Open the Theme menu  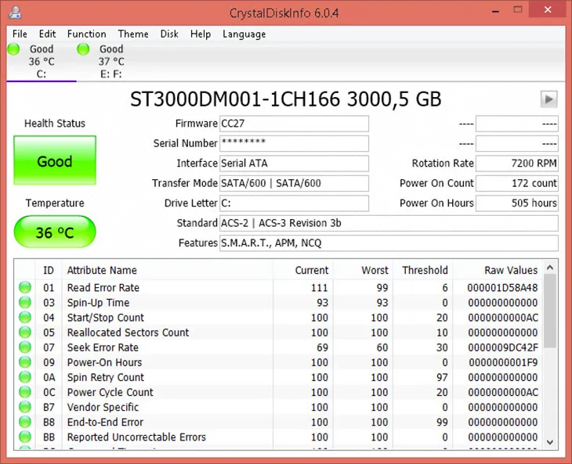pos(133,34)
